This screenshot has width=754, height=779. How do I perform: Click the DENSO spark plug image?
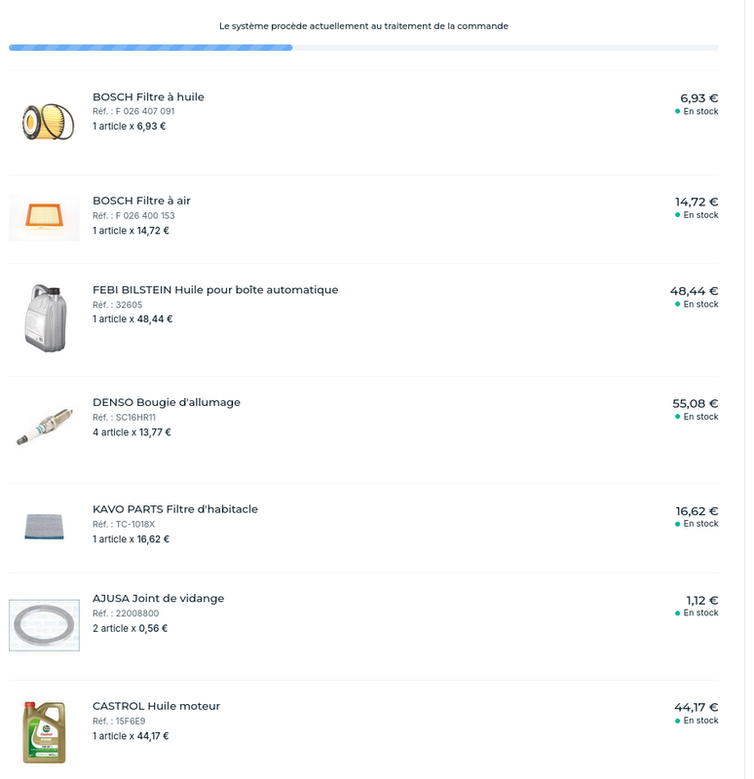[x=45, y=427]
